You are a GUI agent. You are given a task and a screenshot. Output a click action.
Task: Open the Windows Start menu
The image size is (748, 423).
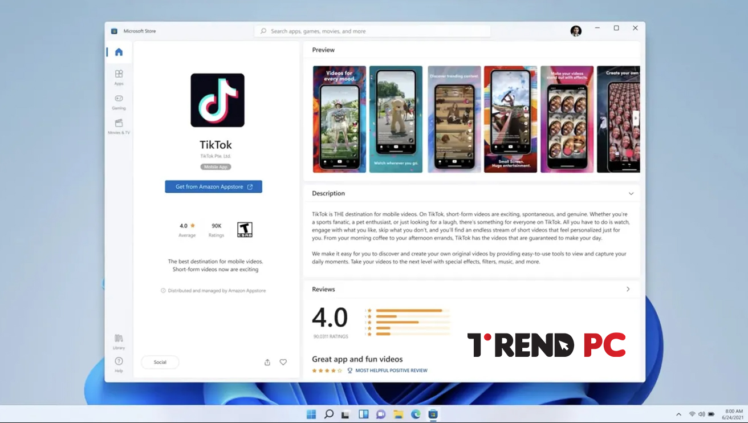[x=311, y=414]
